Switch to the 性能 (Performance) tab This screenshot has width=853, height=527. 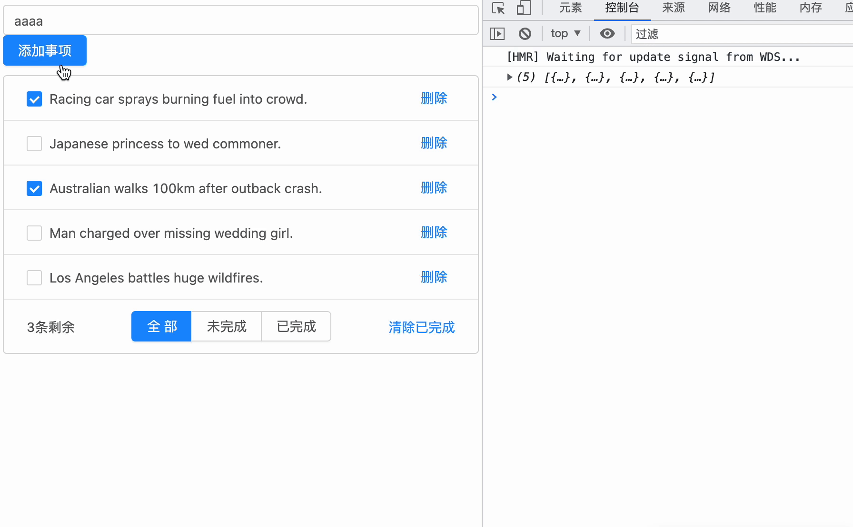765,8
